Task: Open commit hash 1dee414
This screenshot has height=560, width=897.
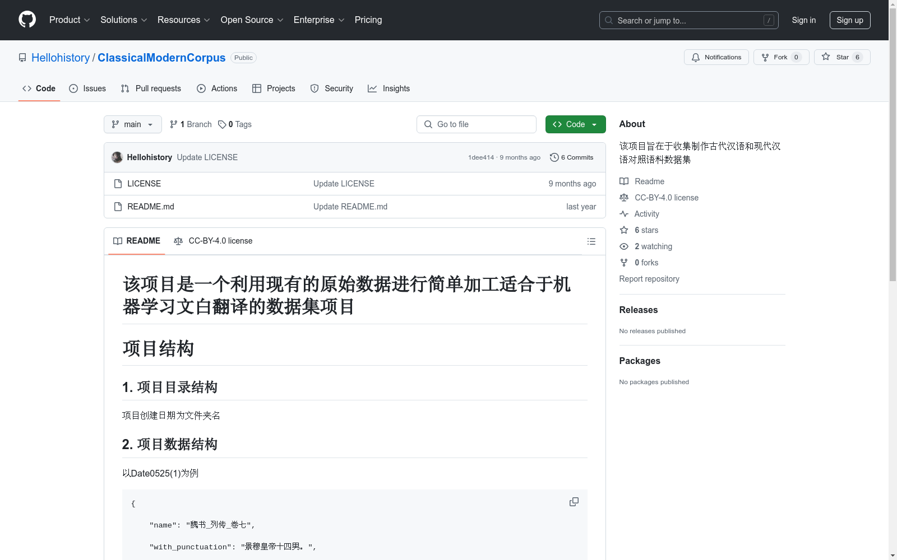Action: [481, 157]
